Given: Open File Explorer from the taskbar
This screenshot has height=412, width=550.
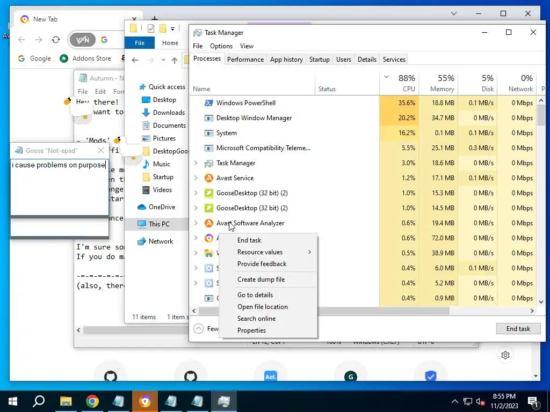Looking at the screenshot, I should pos(66,401).
